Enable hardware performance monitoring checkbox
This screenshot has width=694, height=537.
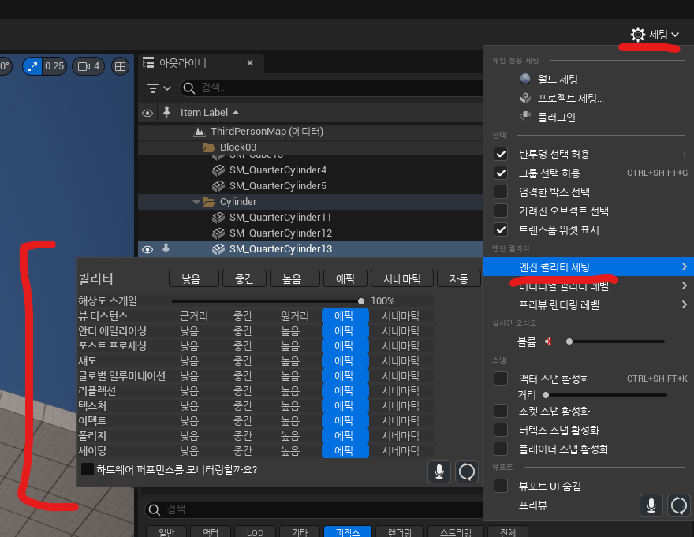pyautogui.click(x=88, y=469)
